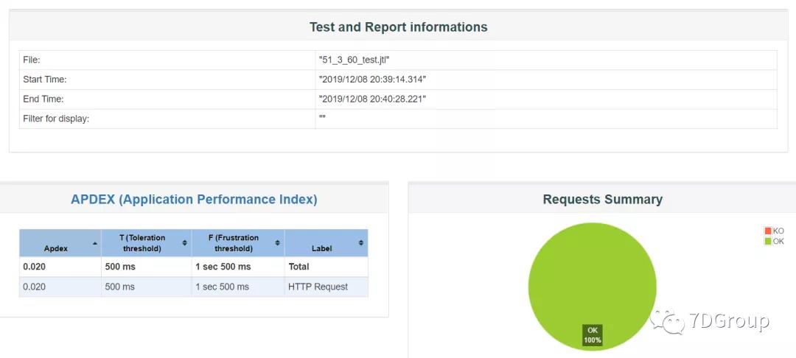Screen dimensions: 796x358
Task: Click the Requests Summary heading
Action: pyautogui.click(x=603, y=200)
